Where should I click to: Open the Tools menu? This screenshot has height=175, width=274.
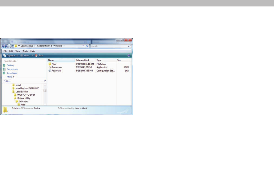[x=25, y=51]
